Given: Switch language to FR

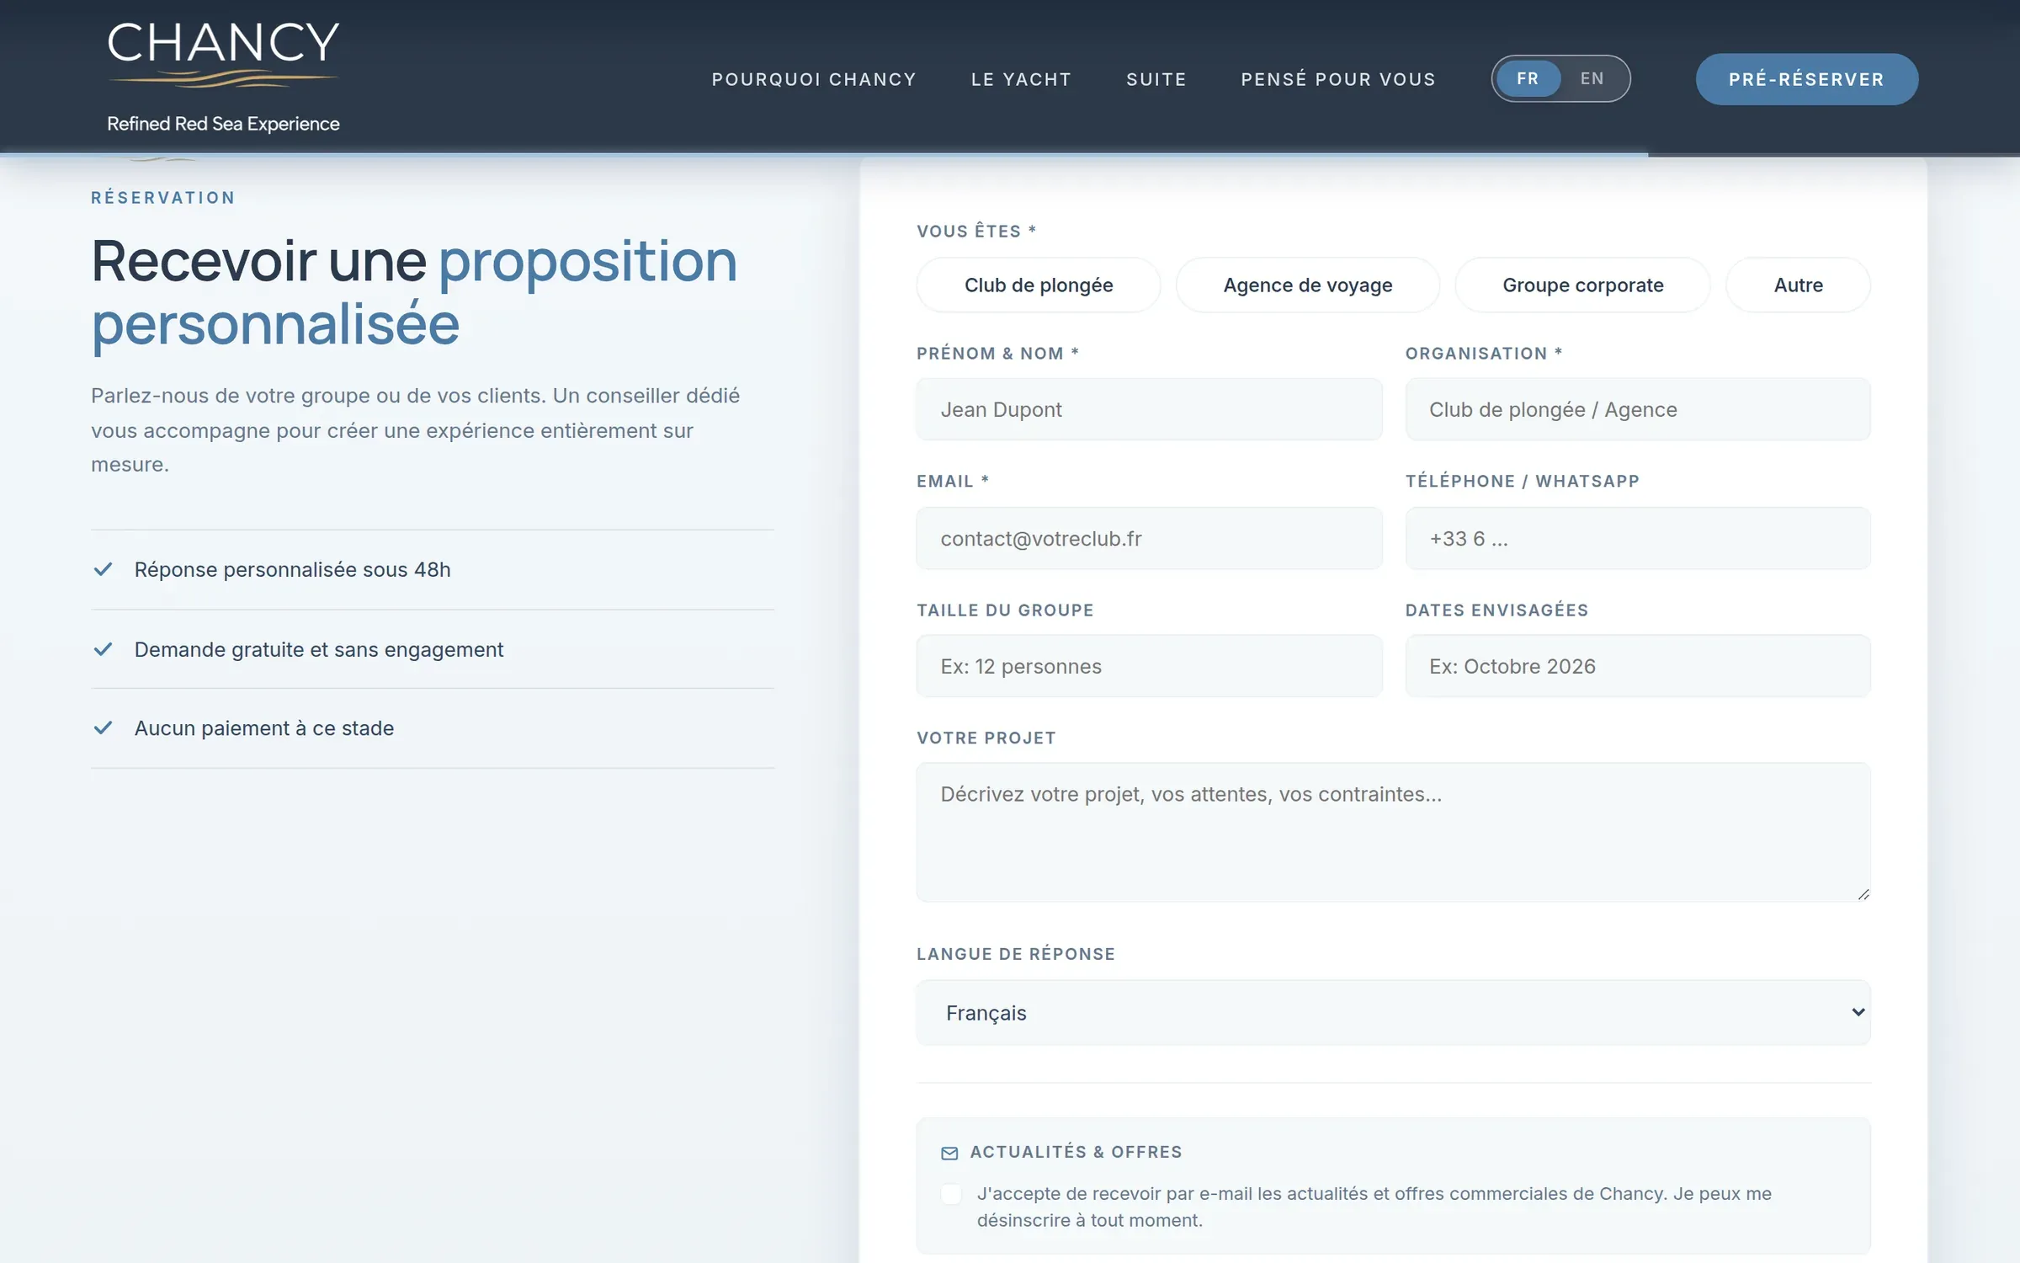Looking at the screenshot, I should [x=1528, y=78].
